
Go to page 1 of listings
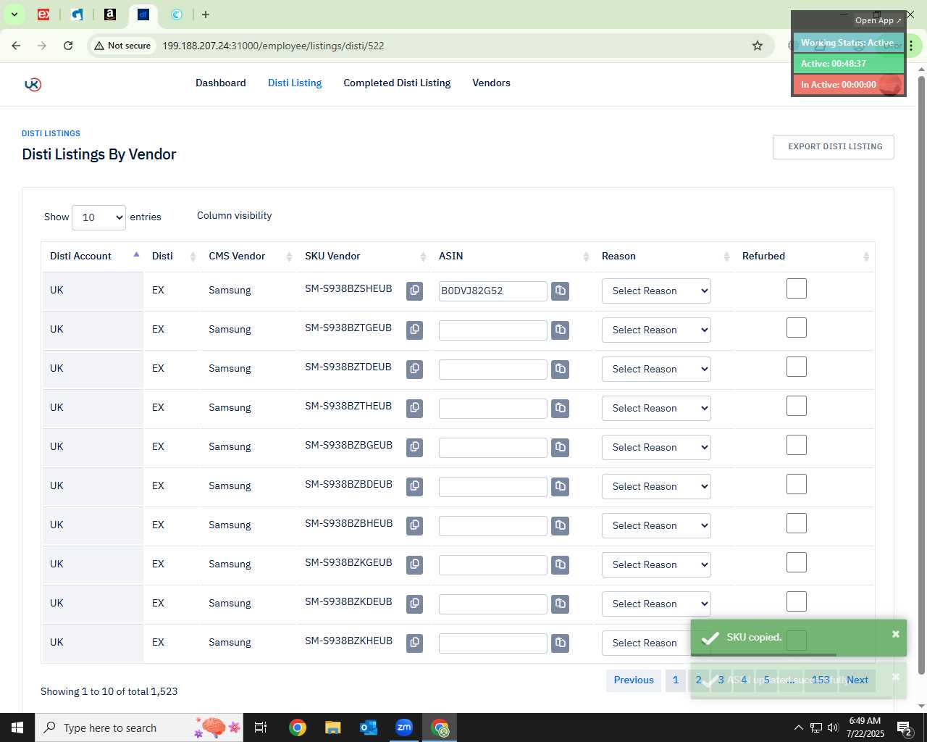[x=676, y=680]
